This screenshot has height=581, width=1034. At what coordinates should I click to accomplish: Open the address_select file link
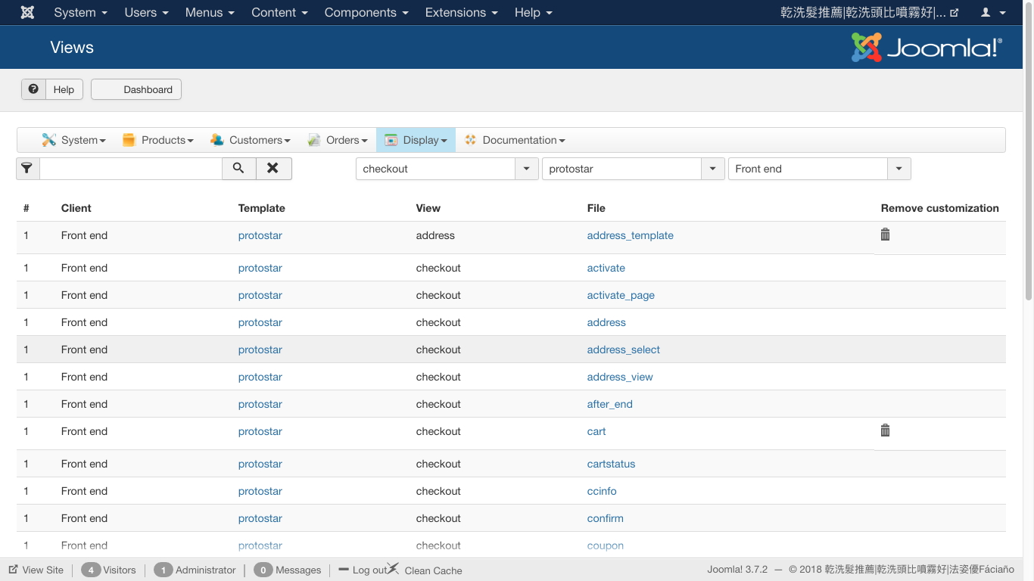624,350
